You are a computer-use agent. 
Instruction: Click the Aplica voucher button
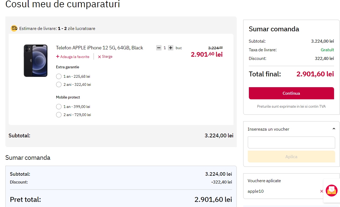pos(291,157)
